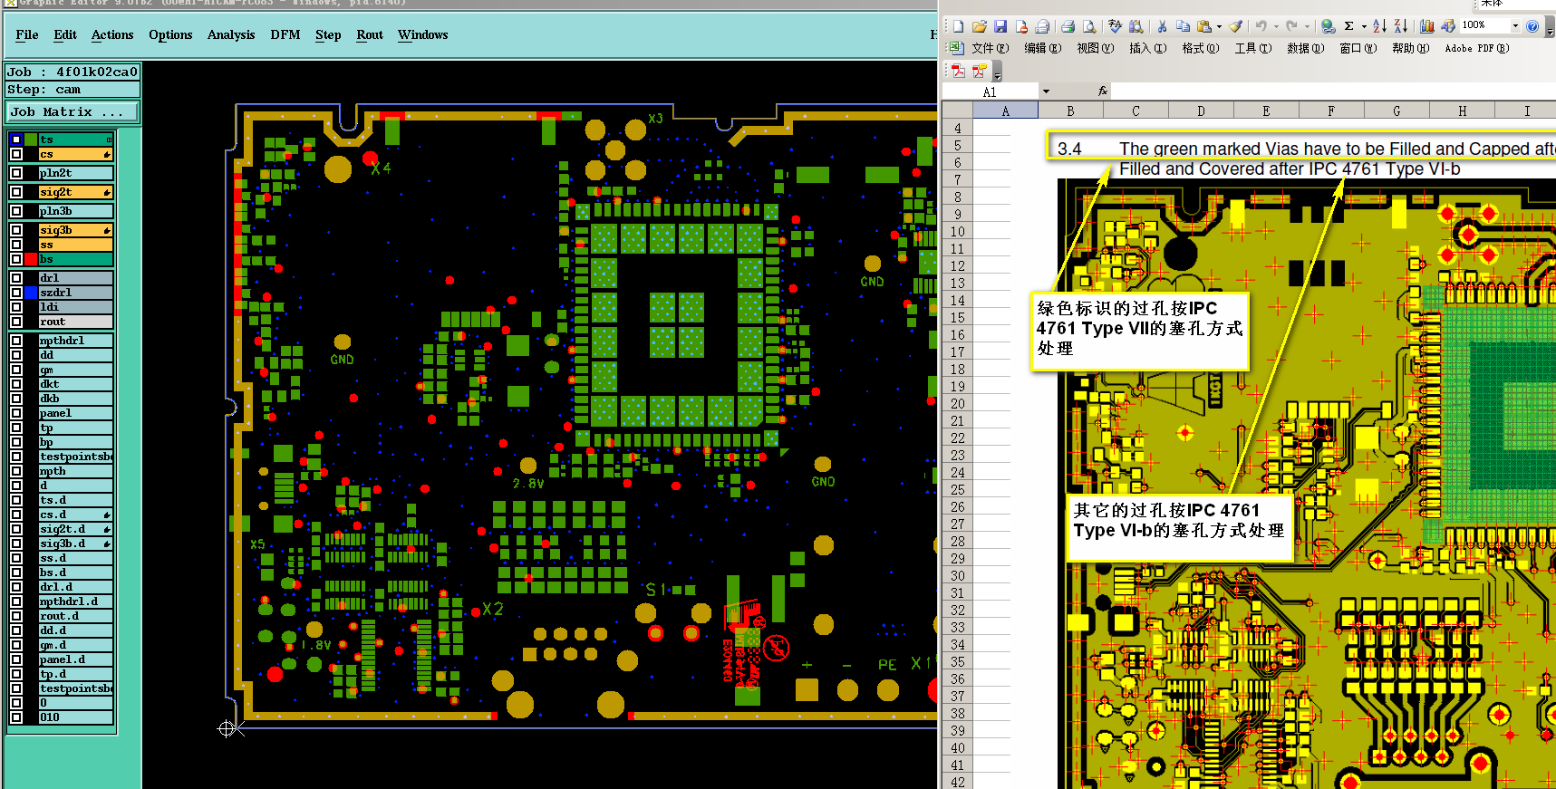This screenshot has height=789, width=1556.
Task: Click the Convert to Adobe PDF icon
Action: click(958, 71)
